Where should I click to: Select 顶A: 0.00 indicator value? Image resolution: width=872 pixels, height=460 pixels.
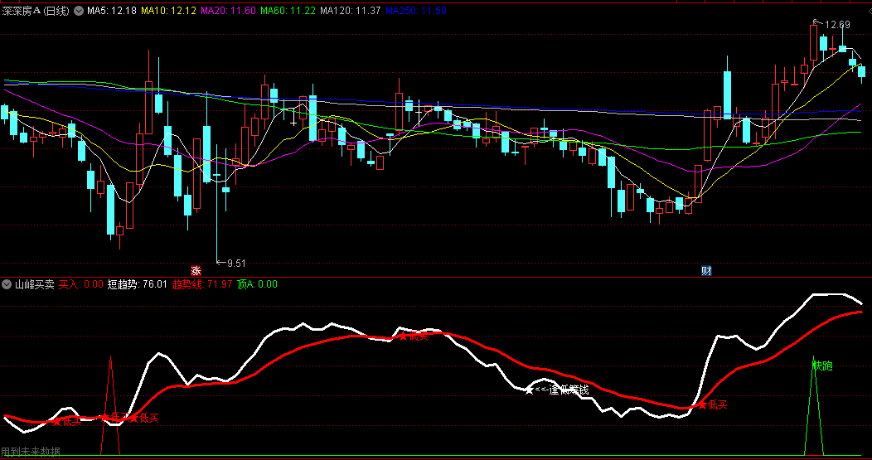click(x=257, y=284)
